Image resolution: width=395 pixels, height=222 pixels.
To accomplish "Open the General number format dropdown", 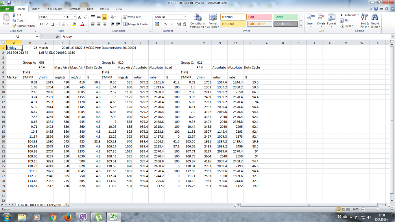I will (185, 17).
